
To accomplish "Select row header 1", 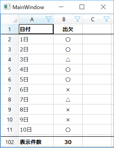I will pyautogui.click(x=10, y=29).
